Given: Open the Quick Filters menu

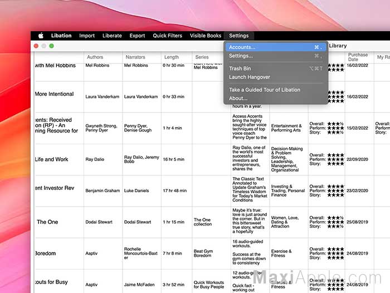Looking at the screenshot, I should pos(167,36).
